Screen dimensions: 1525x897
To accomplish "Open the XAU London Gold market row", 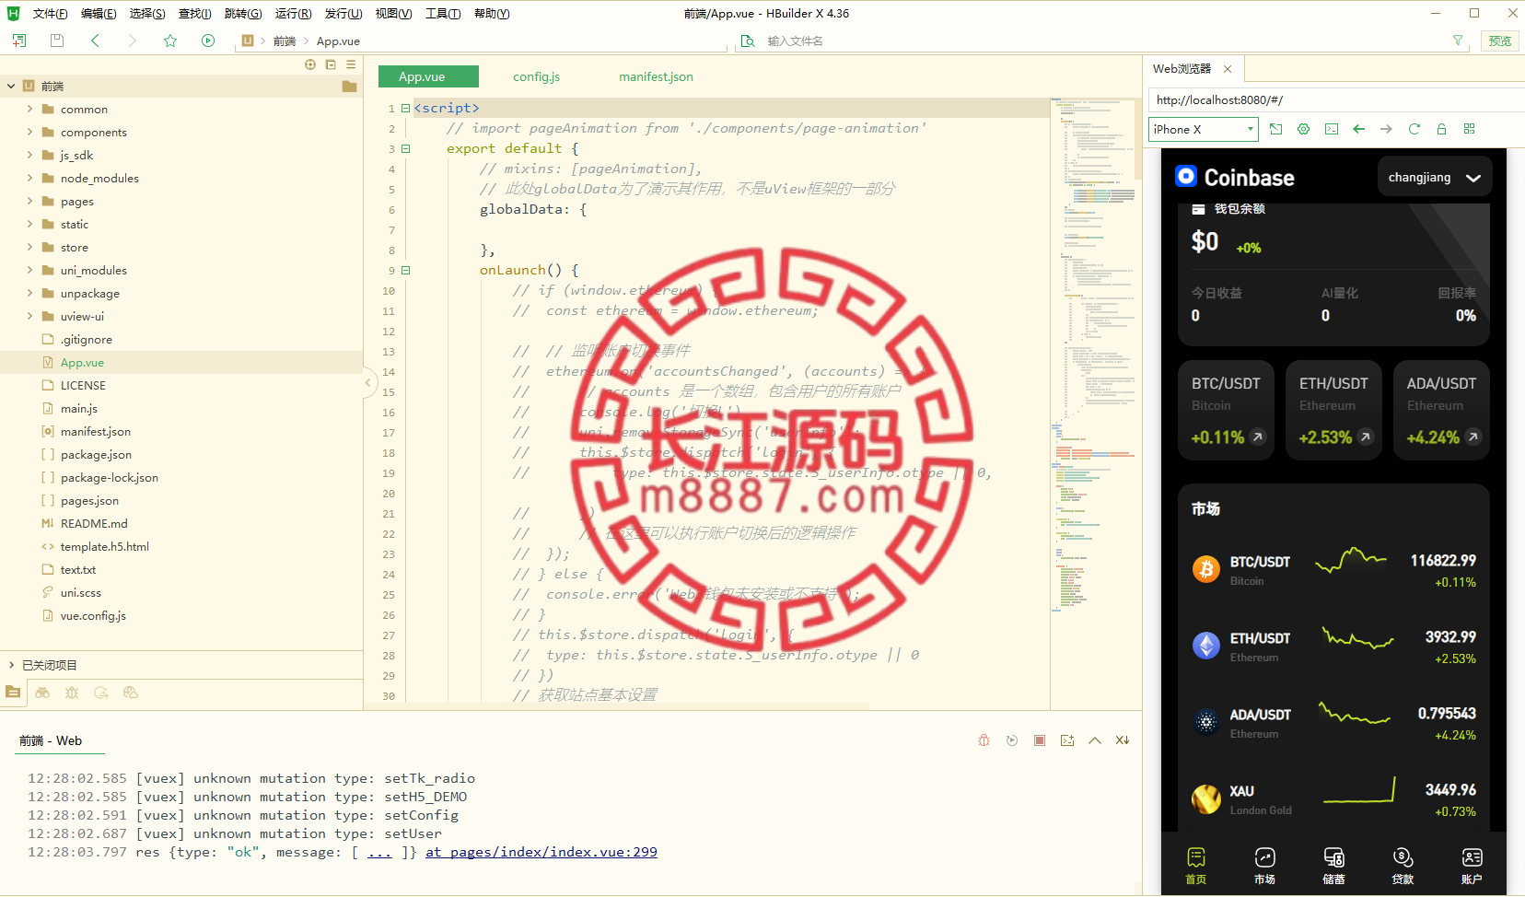I will point(1333,799).
